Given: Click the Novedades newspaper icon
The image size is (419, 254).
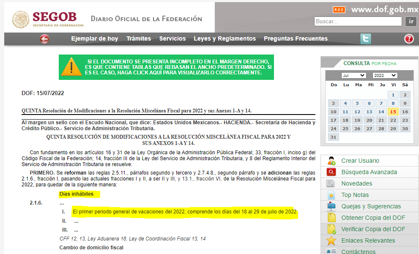Looking at the screenshot, I should coord(331,183).
